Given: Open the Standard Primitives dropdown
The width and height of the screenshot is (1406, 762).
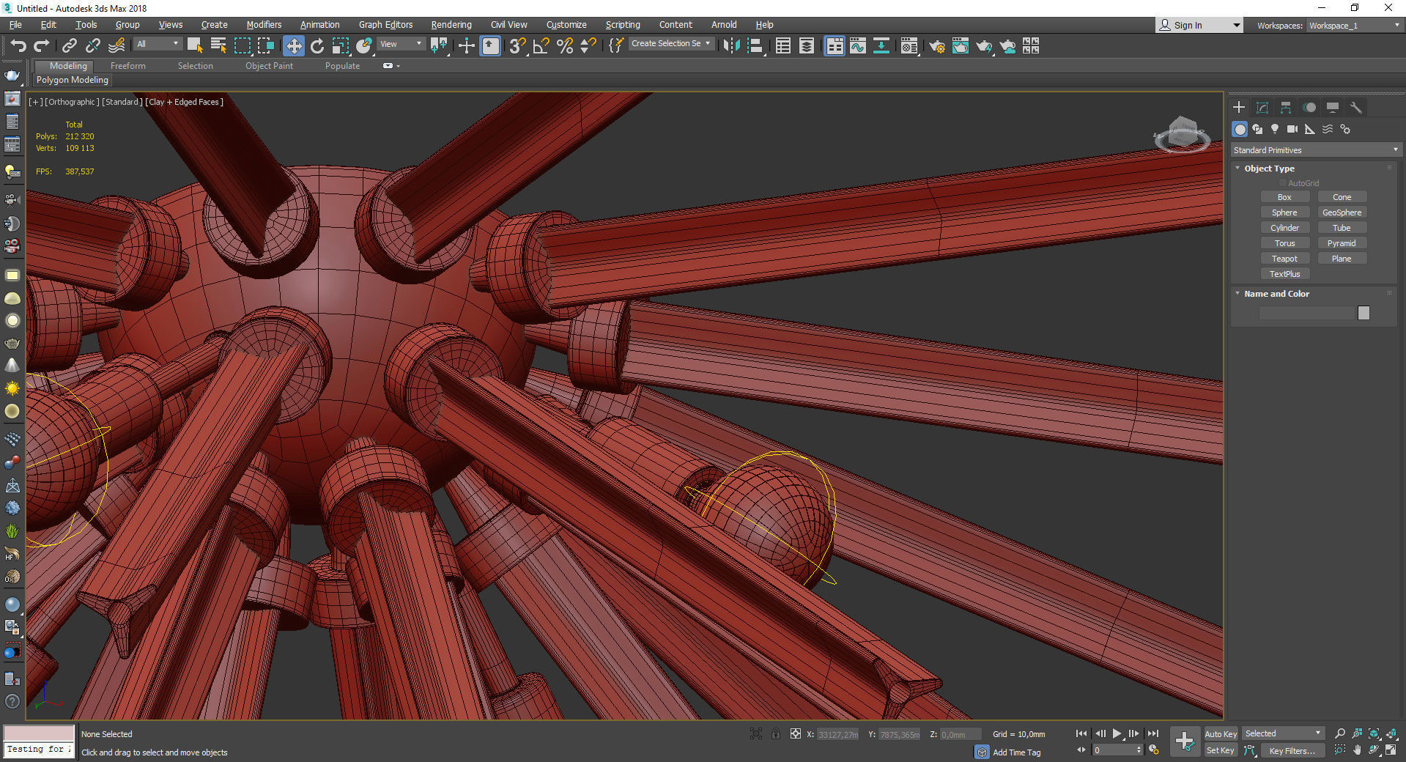Looking at the screenshot, I should coord(1316,150).
